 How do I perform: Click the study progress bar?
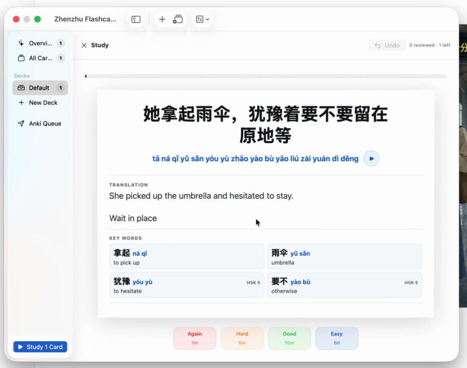(266, 76)
